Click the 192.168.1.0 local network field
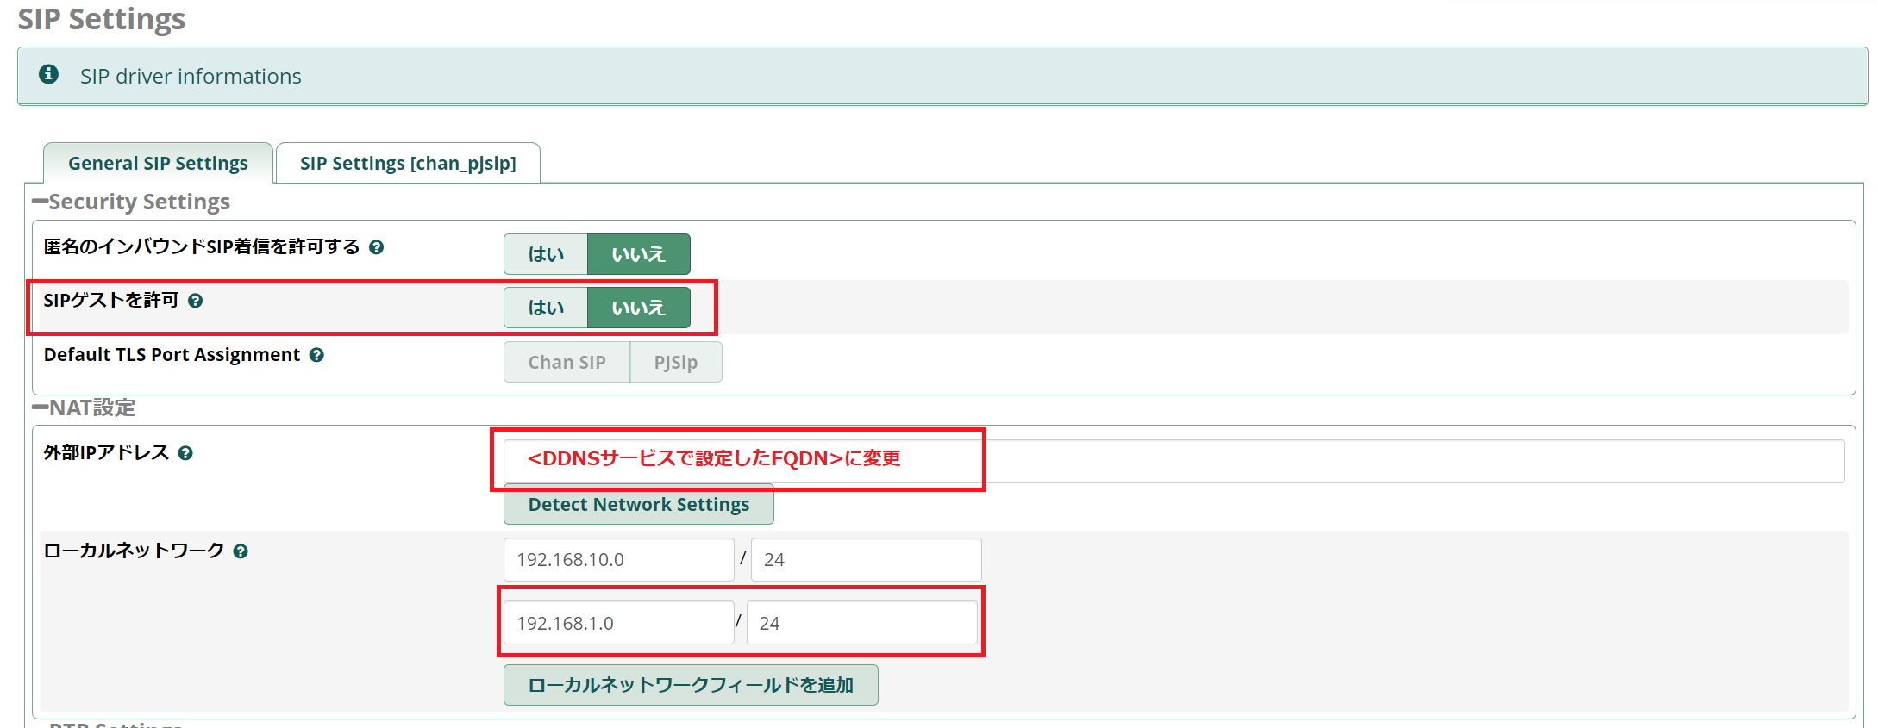 pos(618,623)
